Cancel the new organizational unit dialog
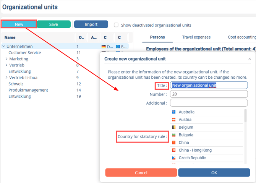The image size is (256, 183). [x=141, y=173]
